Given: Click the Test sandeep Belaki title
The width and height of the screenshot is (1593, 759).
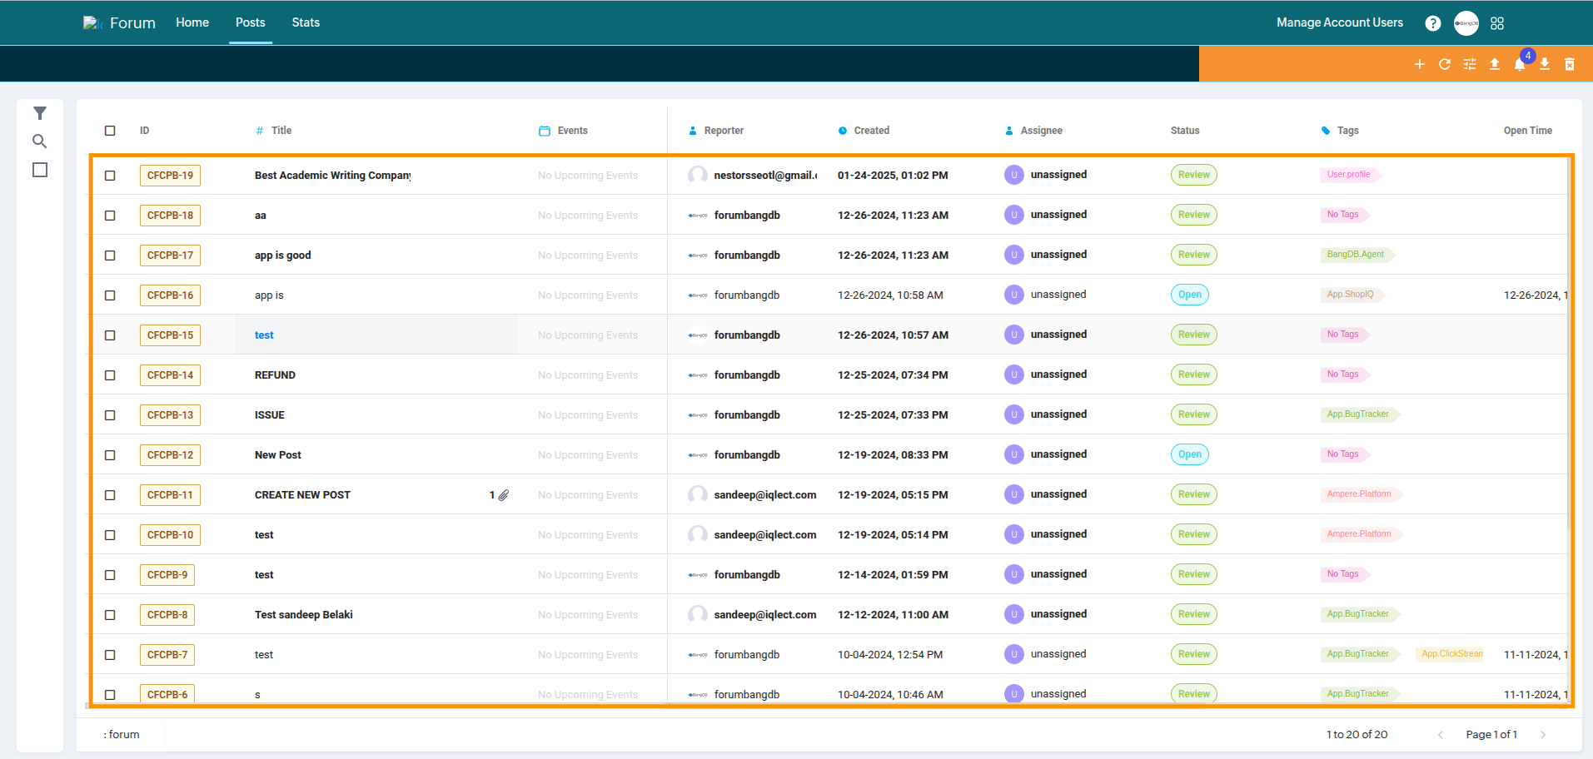Looking at the screenshot, I should 304,615.
